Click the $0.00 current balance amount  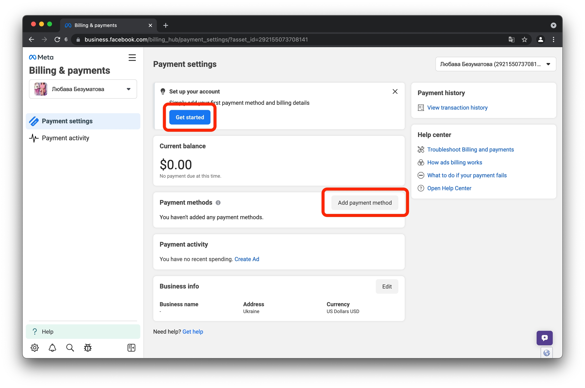pyautogui.click(x=176, y=165)
